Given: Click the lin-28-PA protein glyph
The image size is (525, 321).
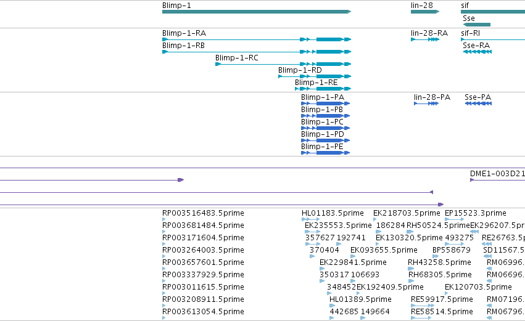Looking at the screenshot, I should 426,104.
